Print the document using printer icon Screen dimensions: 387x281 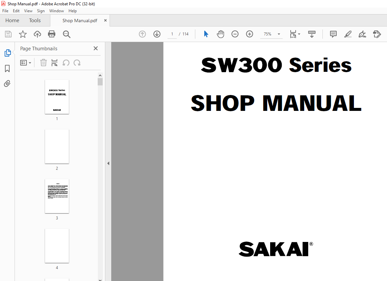tap(52, 34)
